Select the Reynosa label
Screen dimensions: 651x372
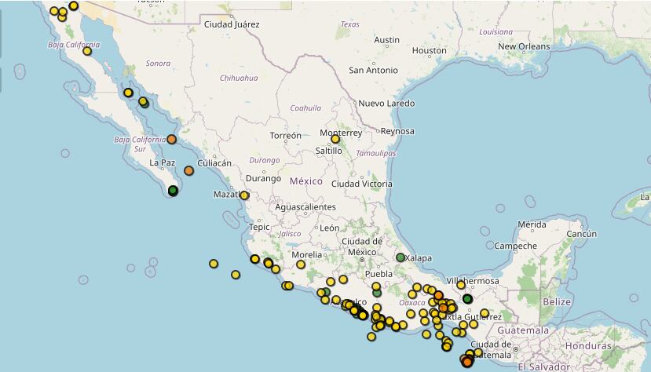397,131
